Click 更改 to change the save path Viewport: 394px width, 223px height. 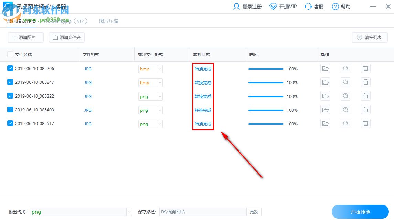[254, 212]
